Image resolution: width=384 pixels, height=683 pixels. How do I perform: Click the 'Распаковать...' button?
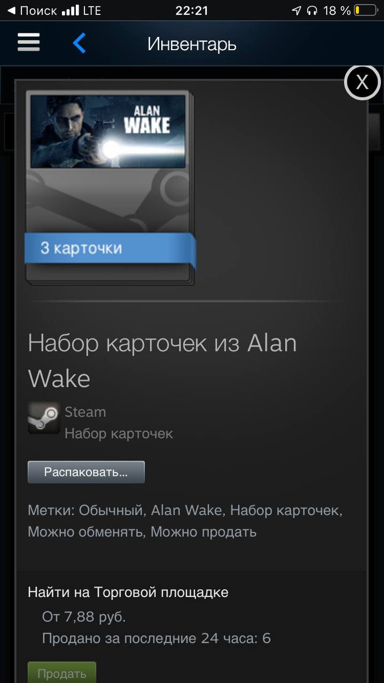86,472
